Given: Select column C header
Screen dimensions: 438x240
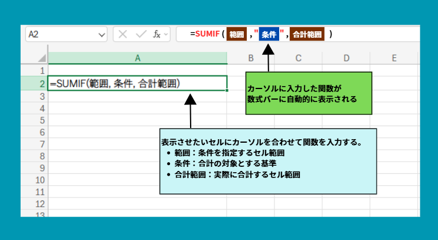Looking at the screenshot, I should pos(299,58).
